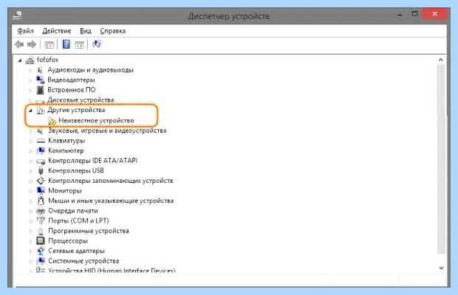Click the Компьютер category icon
Image resolution: width=458 pixels, height=295 pixels.
click(40, 151)
